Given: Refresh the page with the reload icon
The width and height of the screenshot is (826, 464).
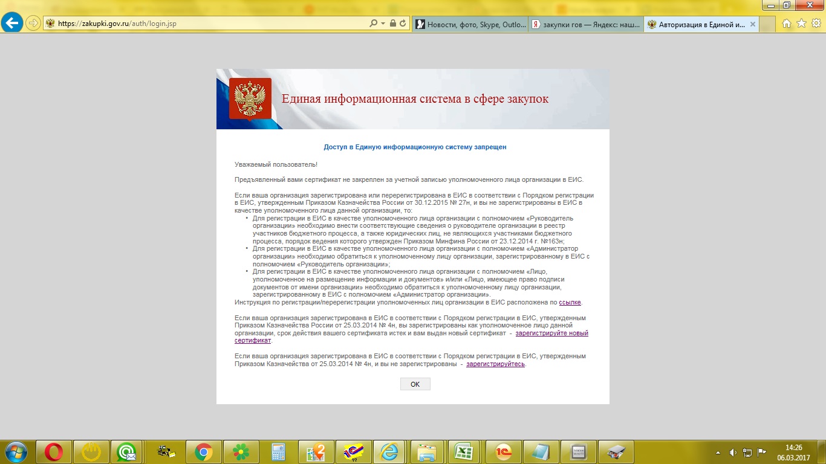Looking at the screenshot, I should [x=403, y=24].
